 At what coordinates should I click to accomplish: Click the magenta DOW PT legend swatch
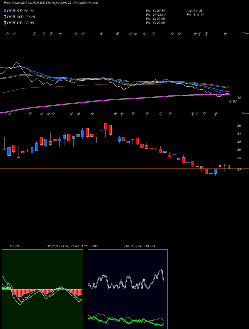(x=5, y=23)
